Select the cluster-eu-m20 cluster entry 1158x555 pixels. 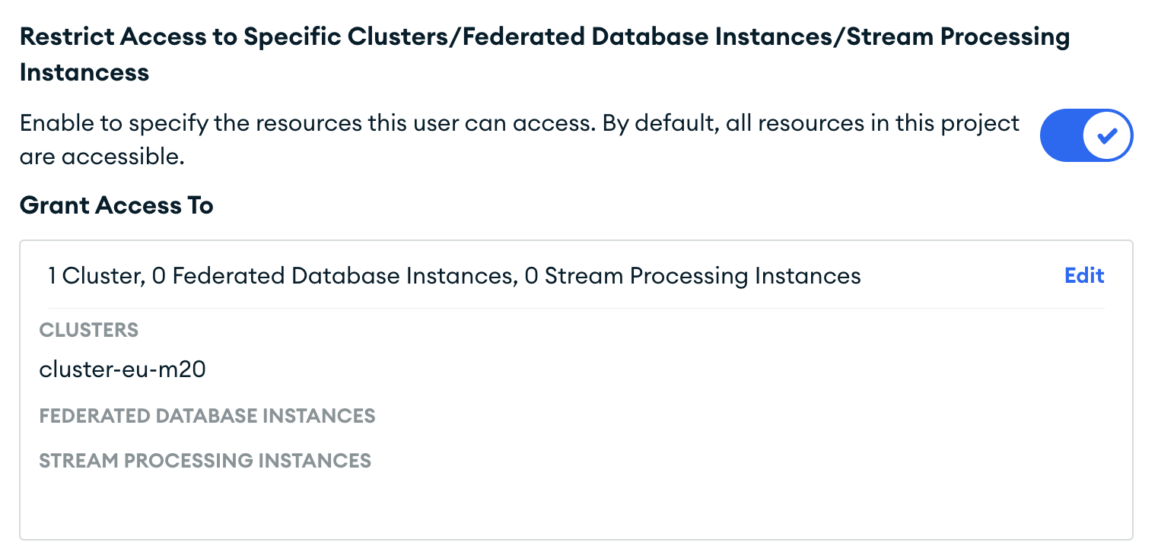coord(122,370)
